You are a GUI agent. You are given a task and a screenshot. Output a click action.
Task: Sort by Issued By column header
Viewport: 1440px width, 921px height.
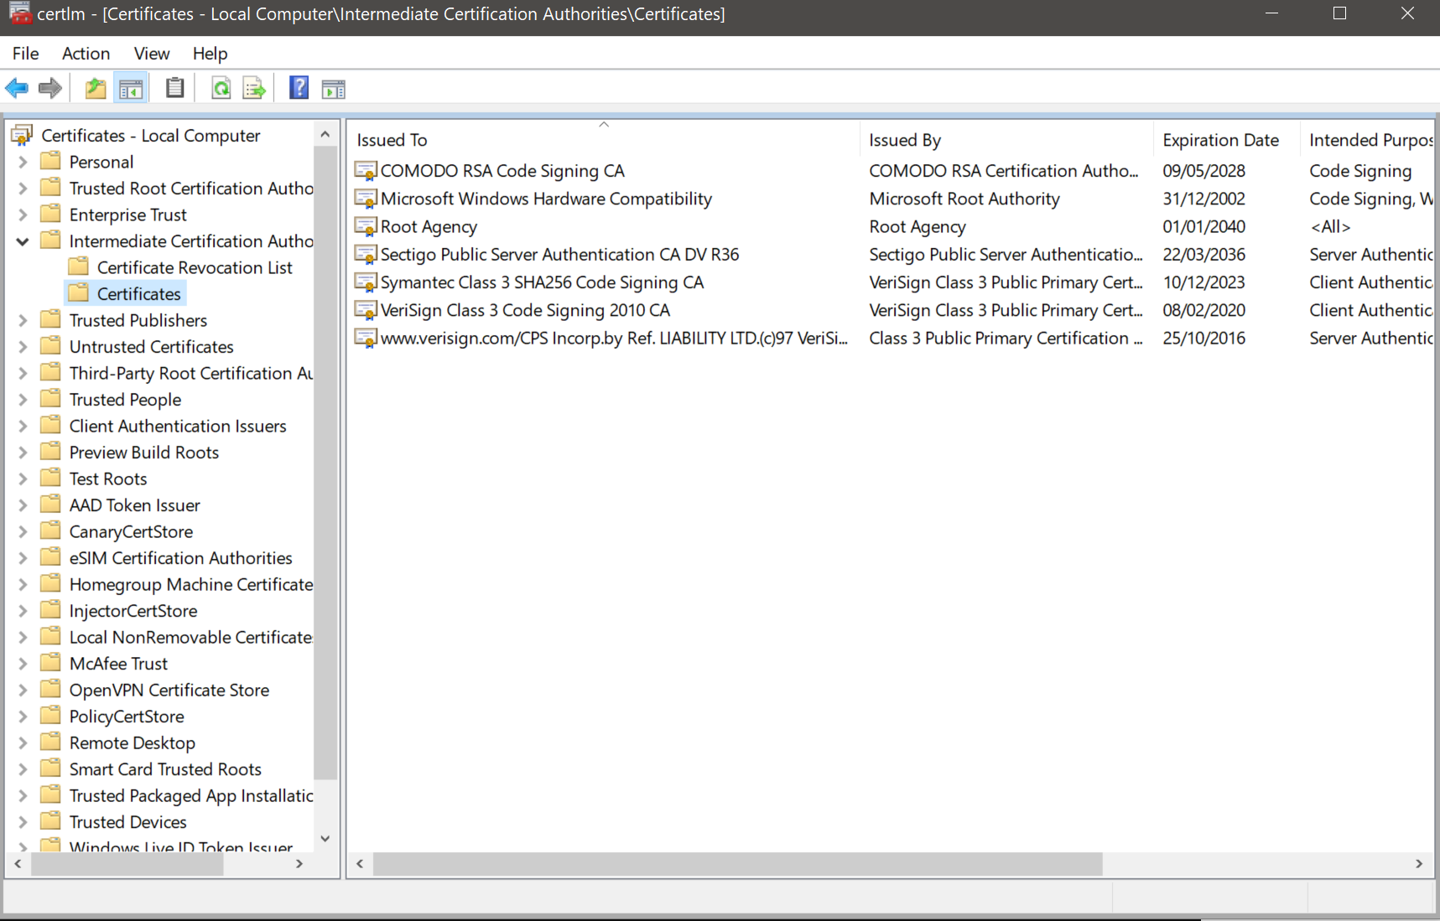1006,140
